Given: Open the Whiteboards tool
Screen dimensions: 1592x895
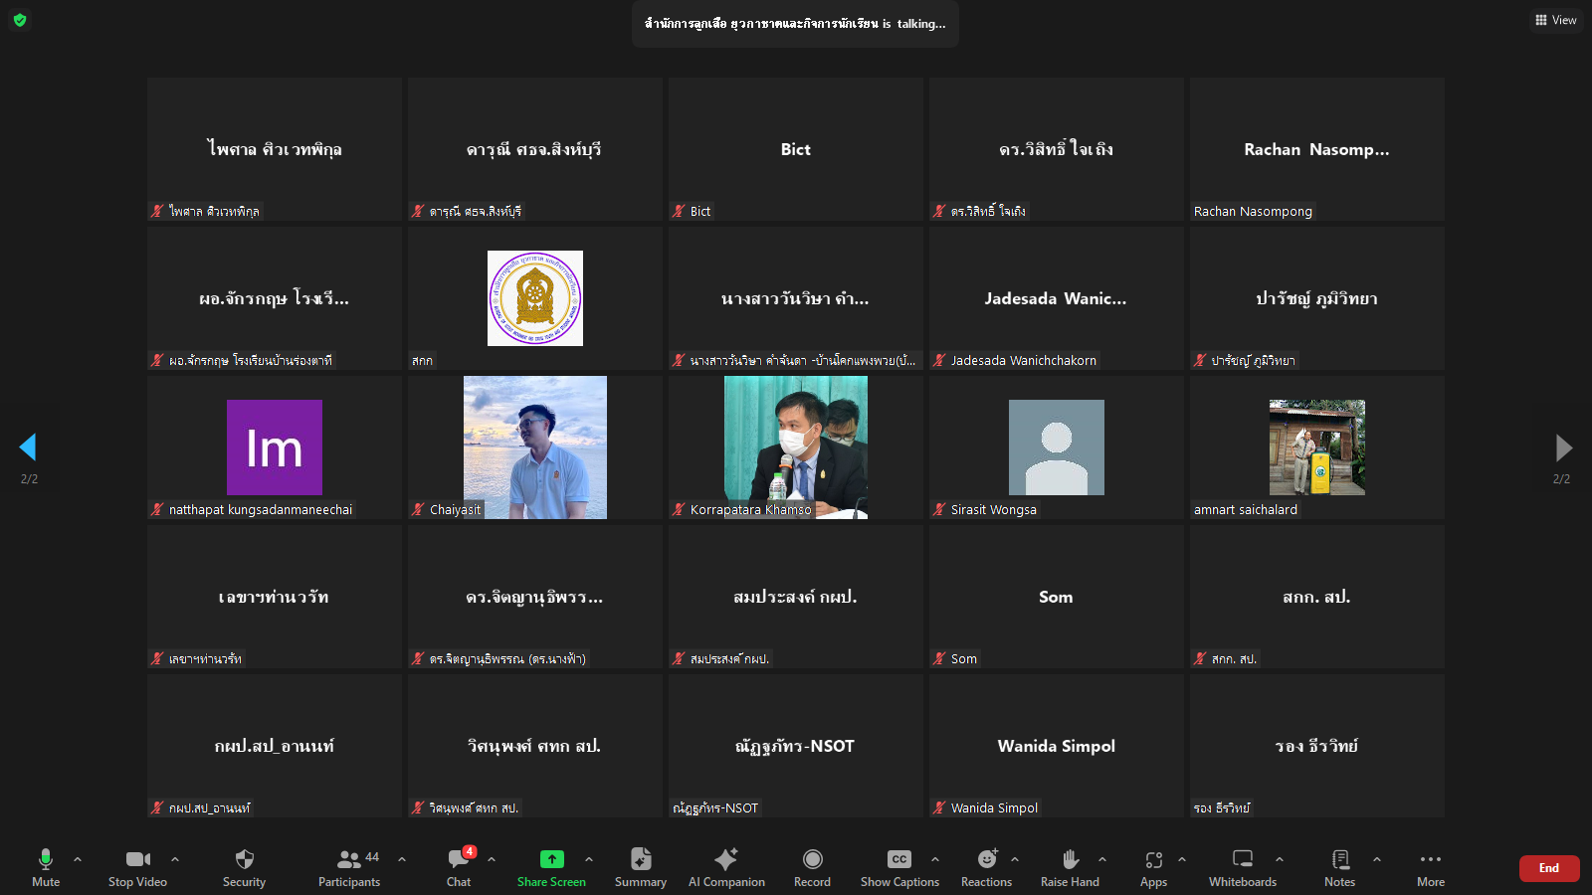Looking at the screenshot, I should (x=1243, y=867).
